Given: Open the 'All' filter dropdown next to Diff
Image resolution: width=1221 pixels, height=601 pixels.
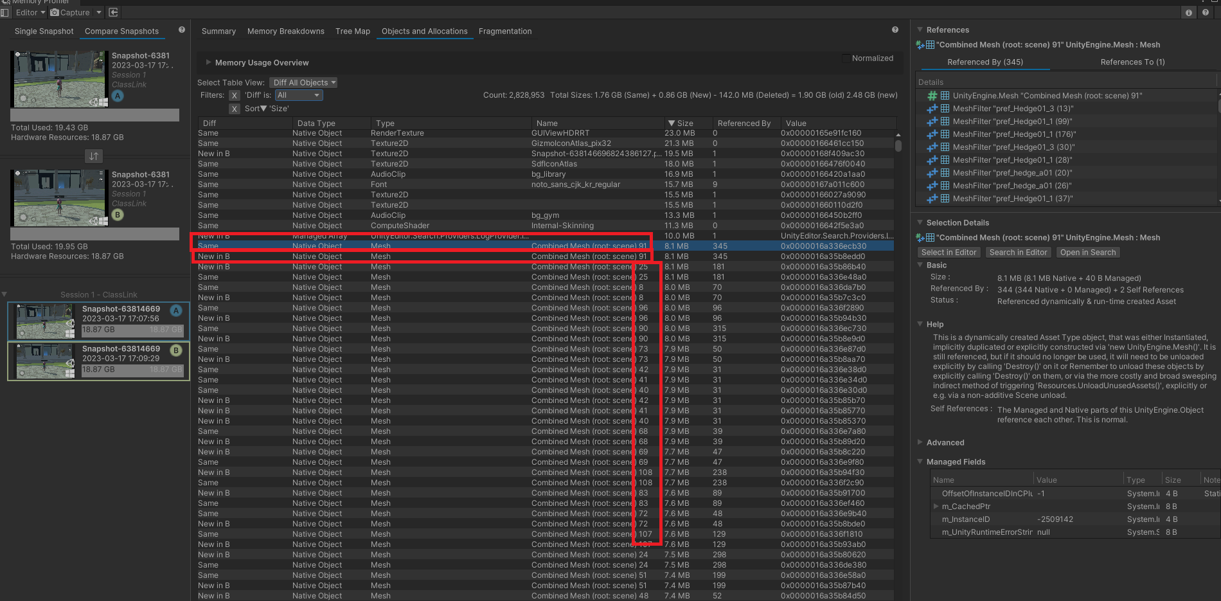Looking at the screenshot, I should click(x=298, y=95).
